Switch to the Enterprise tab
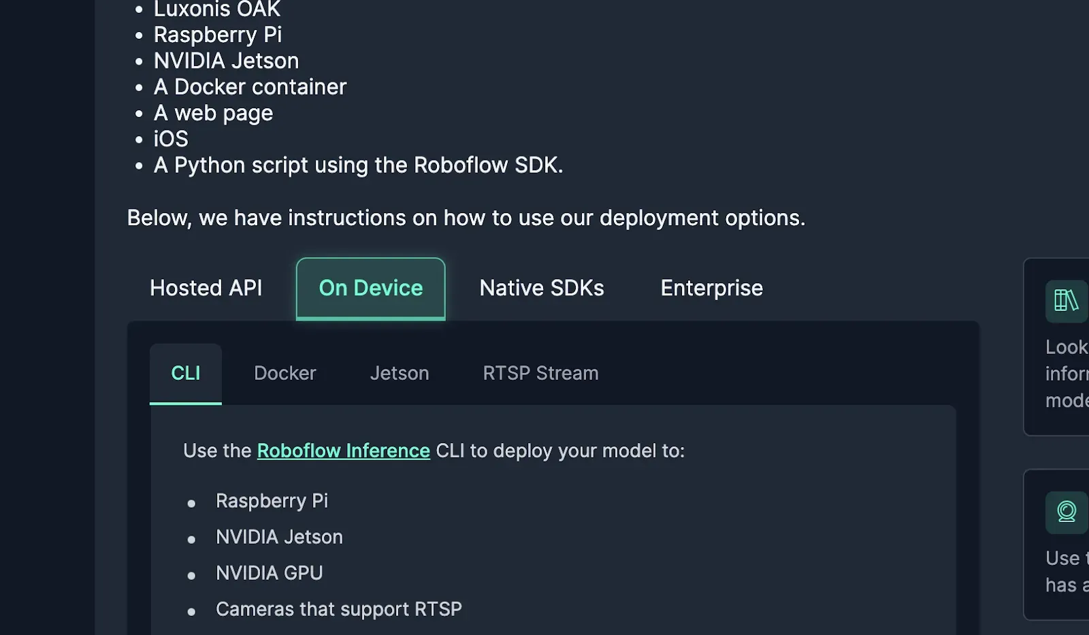 pyautogui.click(x=711, y=288)
